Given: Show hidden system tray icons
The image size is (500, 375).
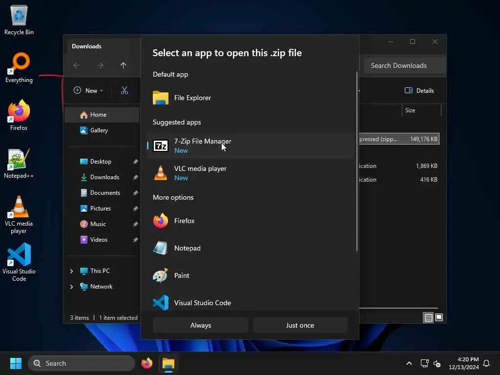Looking at the screenshot, I should point(409,363).
